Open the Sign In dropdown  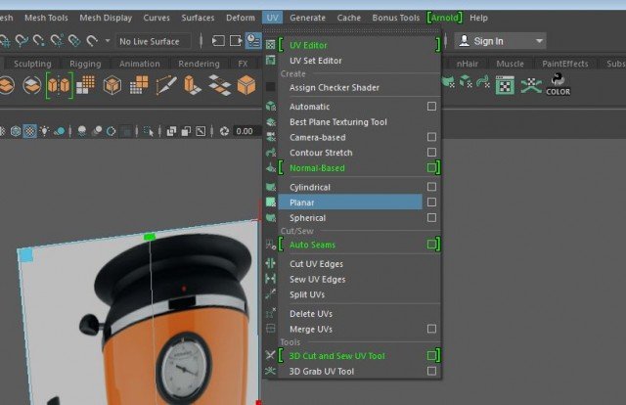(500, 41)
